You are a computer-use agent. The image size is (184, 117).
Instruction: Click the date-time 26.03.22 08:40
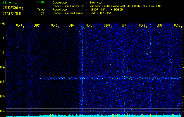pos(12,14)
